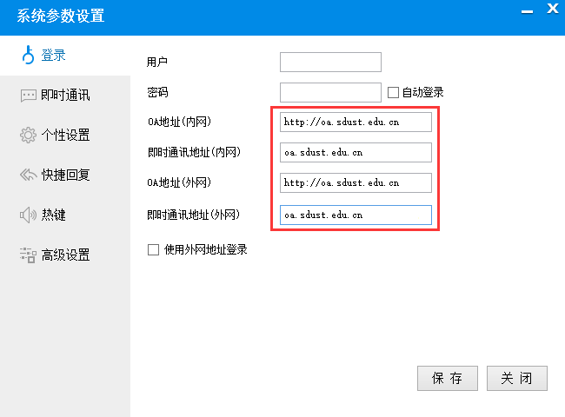This screenshot has height=417, width=565.
Task: Focus the 用户 username input field
Action: click(x=330, y=62)
